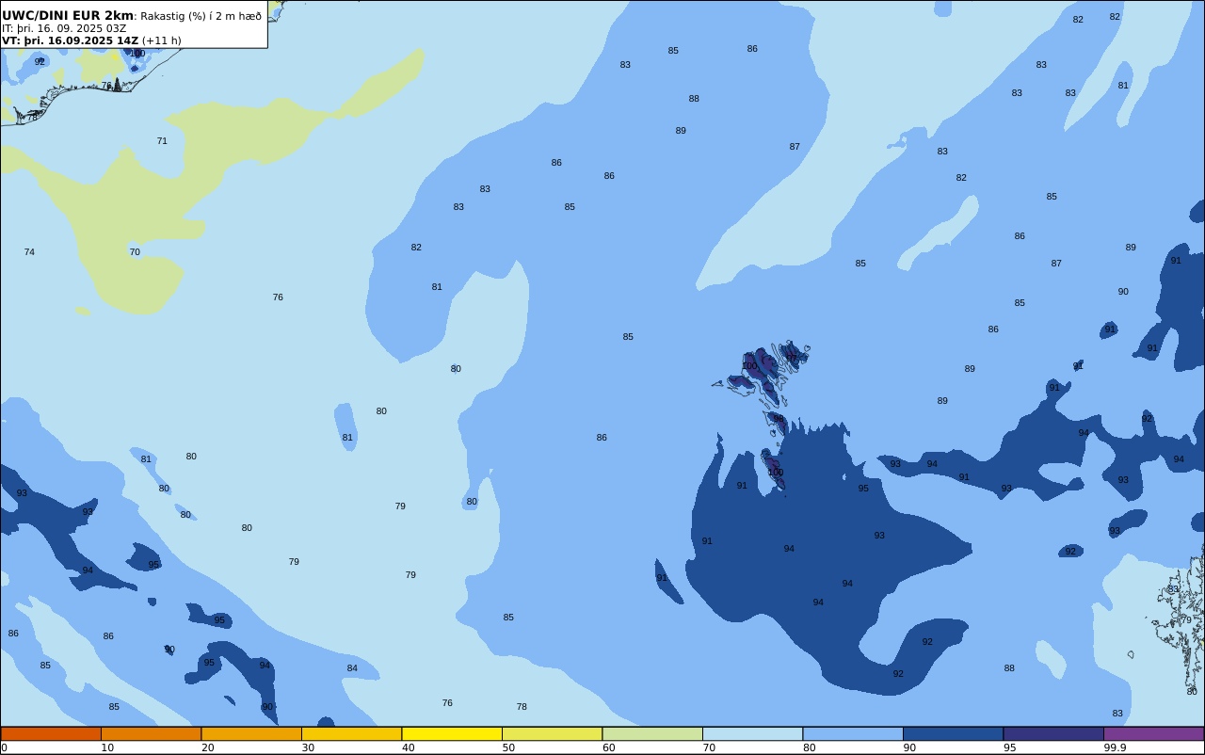
Task: Click the 71 value in the green area
Action: [x=162, y=141]
